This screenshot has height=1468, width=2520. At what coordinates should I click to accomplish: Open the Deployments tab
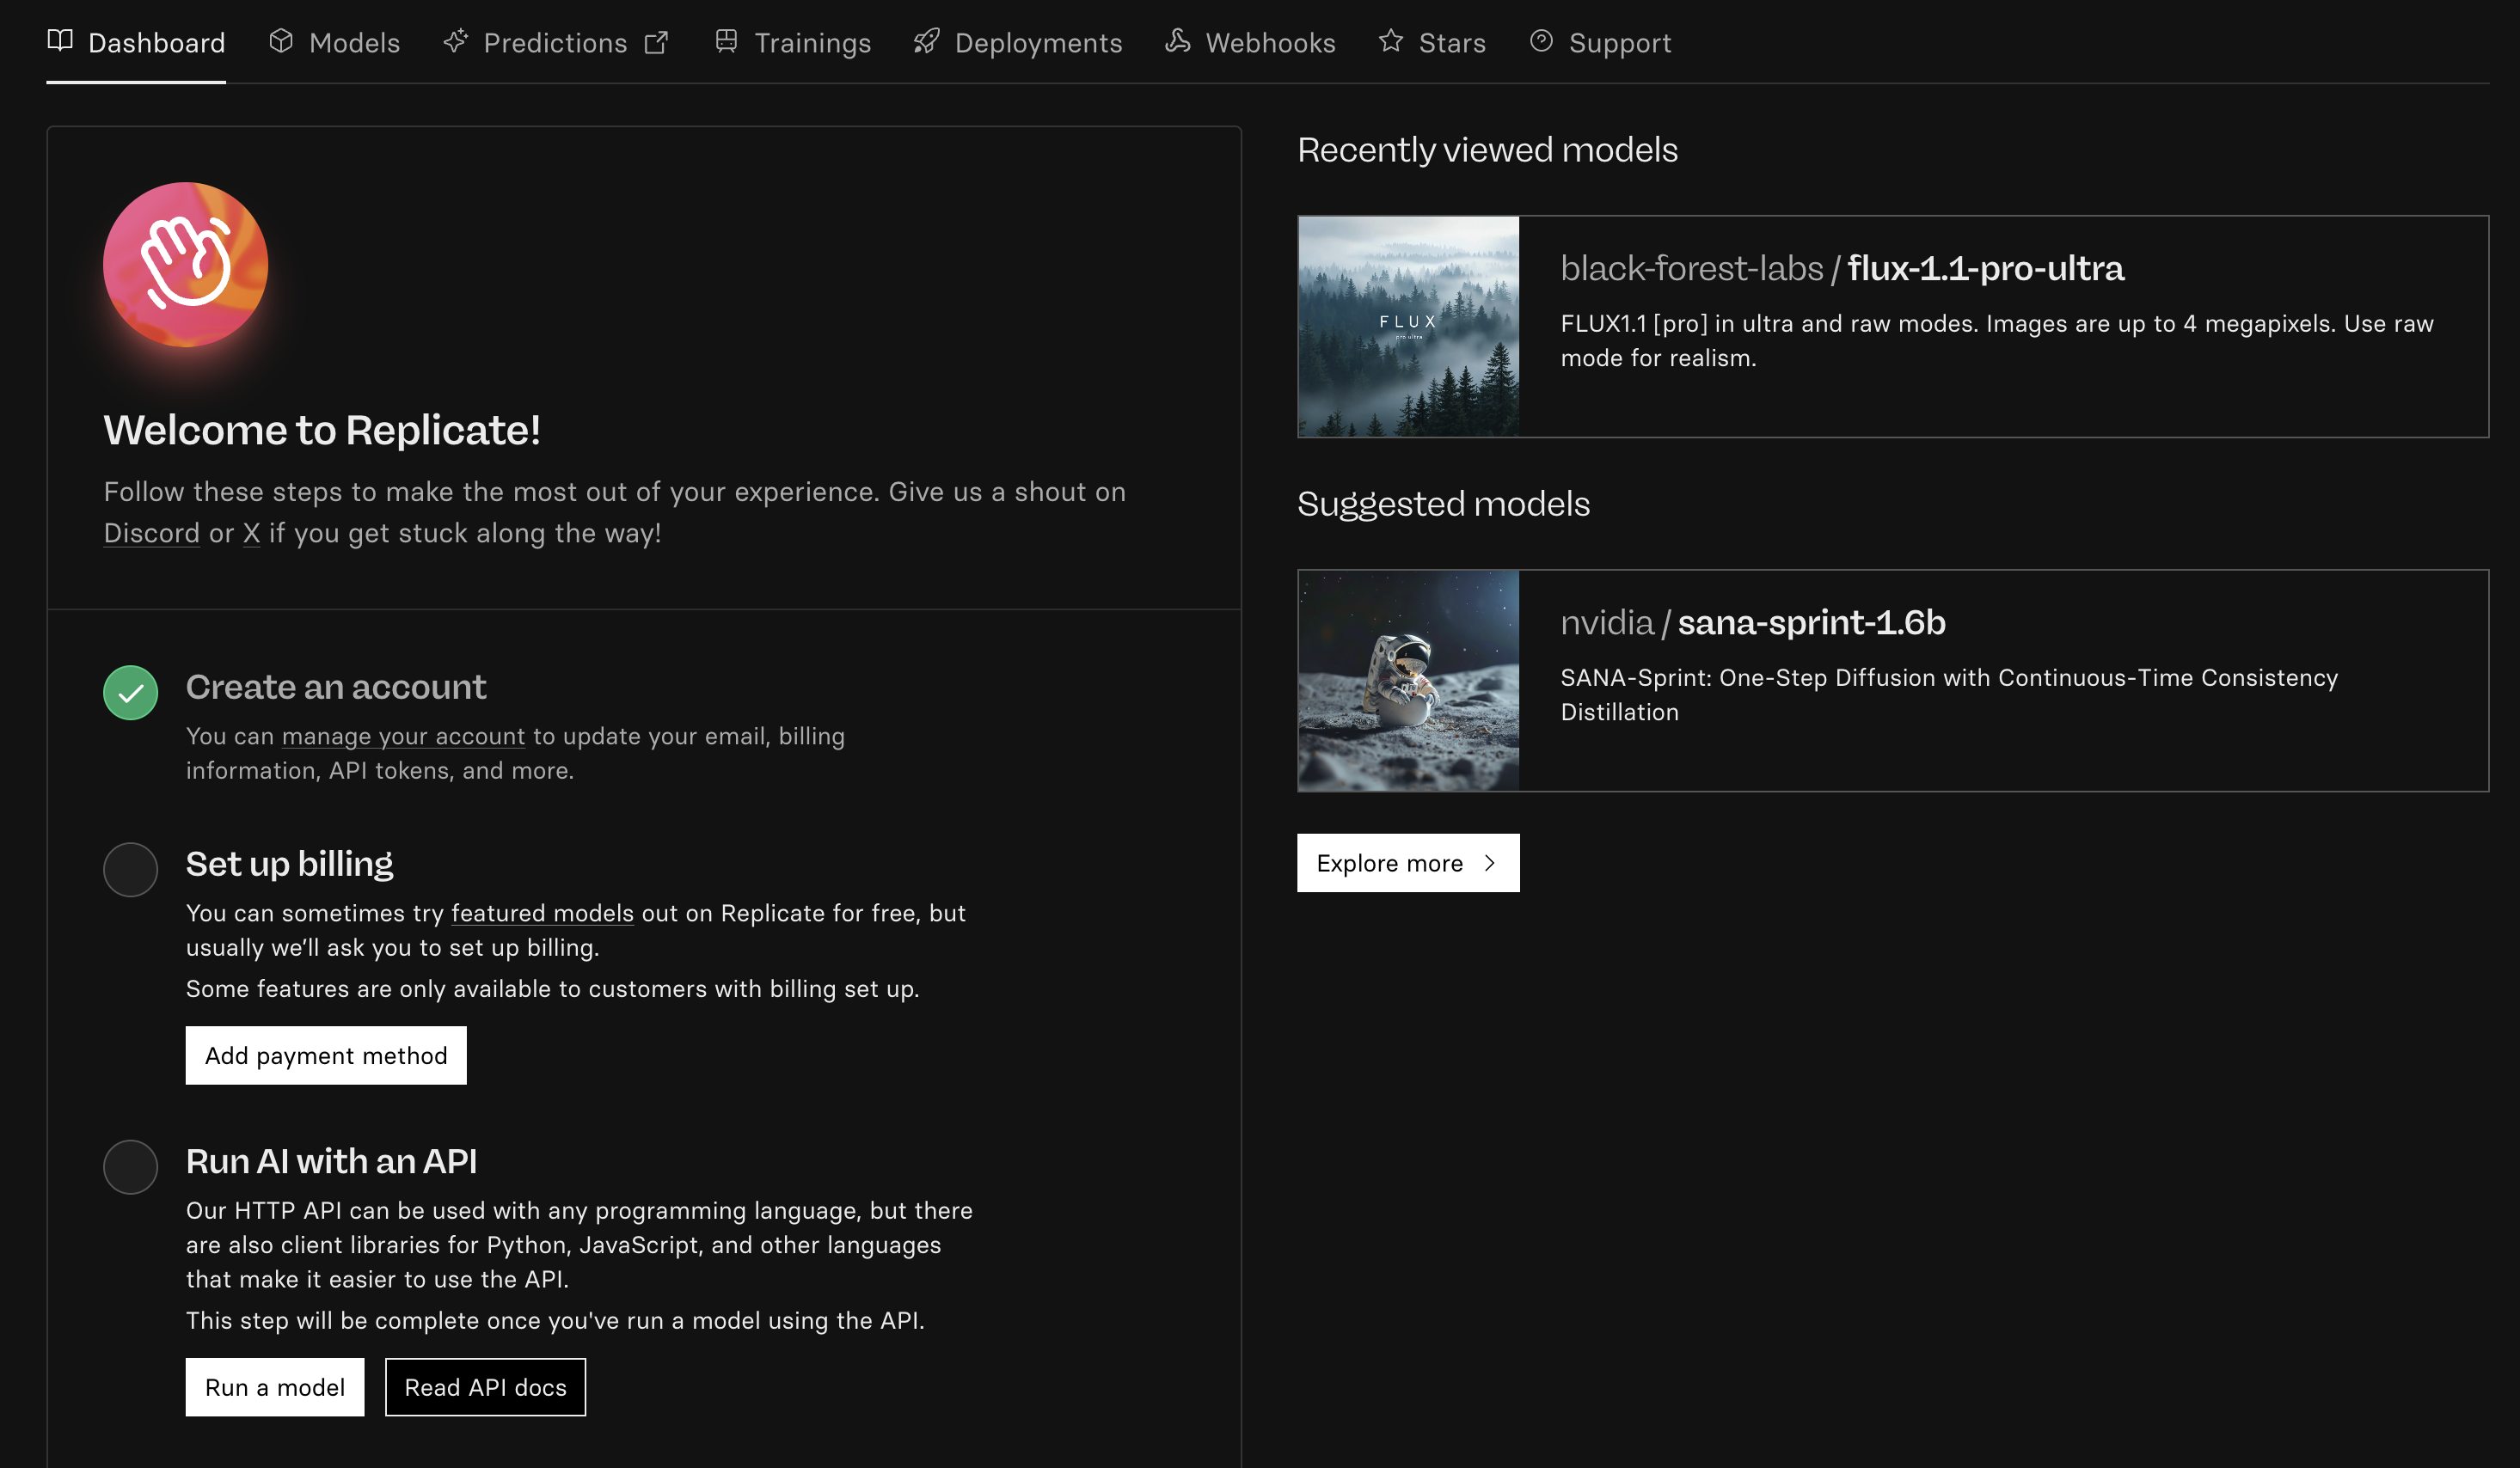coord(1038,43)
